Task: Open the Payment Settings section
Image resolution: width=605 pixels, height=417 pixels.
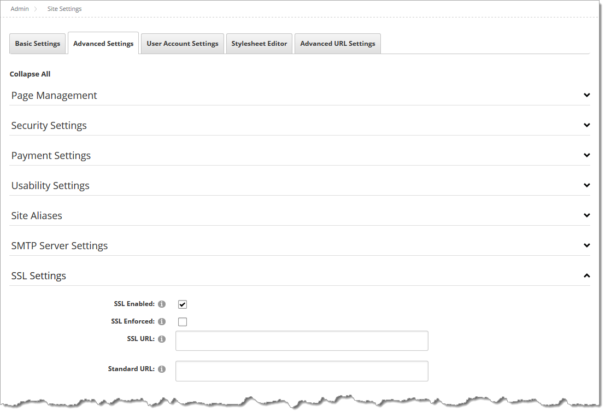Action: pos(587,155)
